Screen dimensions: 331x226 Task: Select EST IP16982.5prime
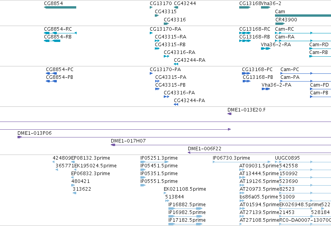point(187,212)
